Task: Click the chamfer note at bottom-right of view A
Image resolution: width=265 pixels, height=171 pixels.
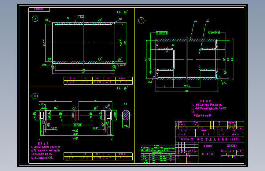Action: 123,65
